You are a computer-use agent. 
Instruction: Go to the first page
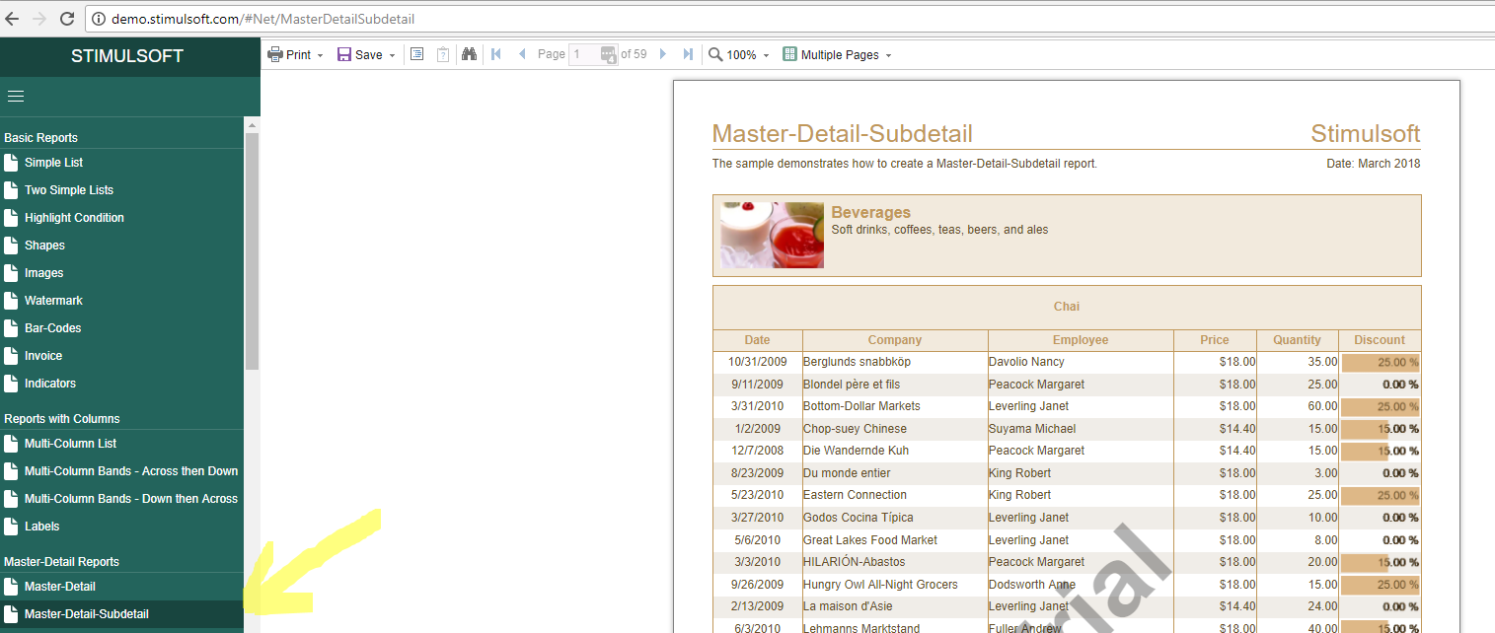tap(495, 55)
